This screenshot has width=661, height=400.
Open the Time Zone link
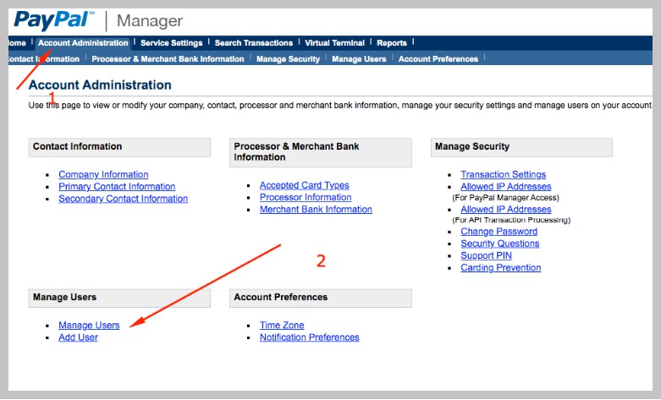[282, 326]
